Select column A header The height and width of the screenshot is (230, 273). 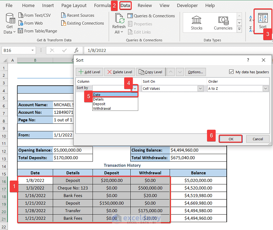pyautogui.click(x=13, y=60)
